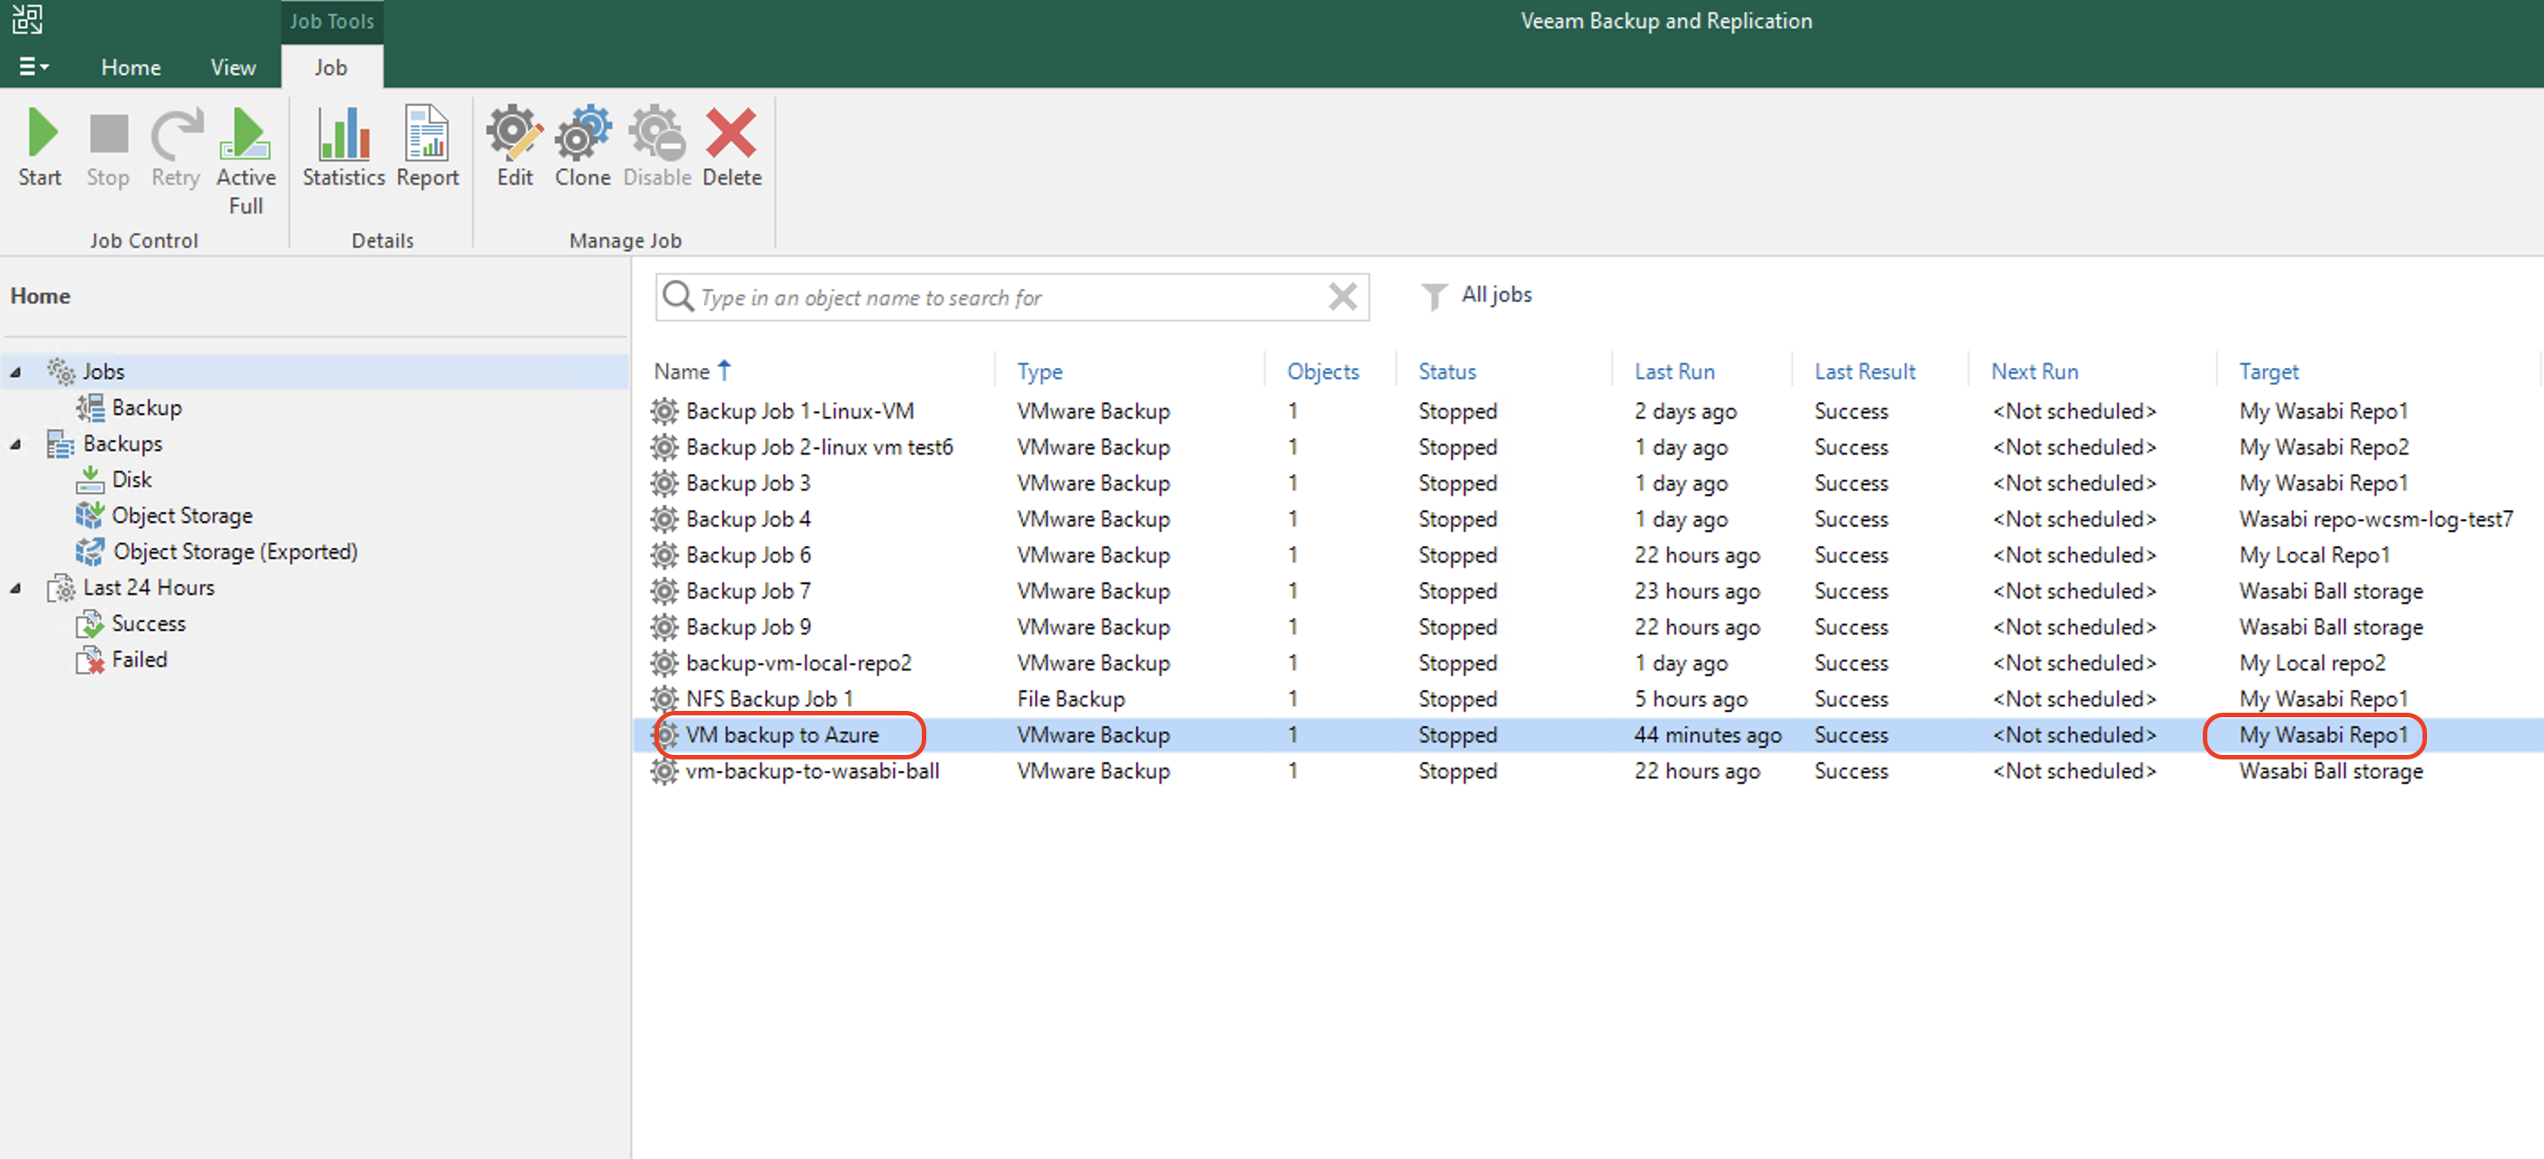
Task: Click the My Wasabi Repo2 target cell
Action: tap(2323, 447)
